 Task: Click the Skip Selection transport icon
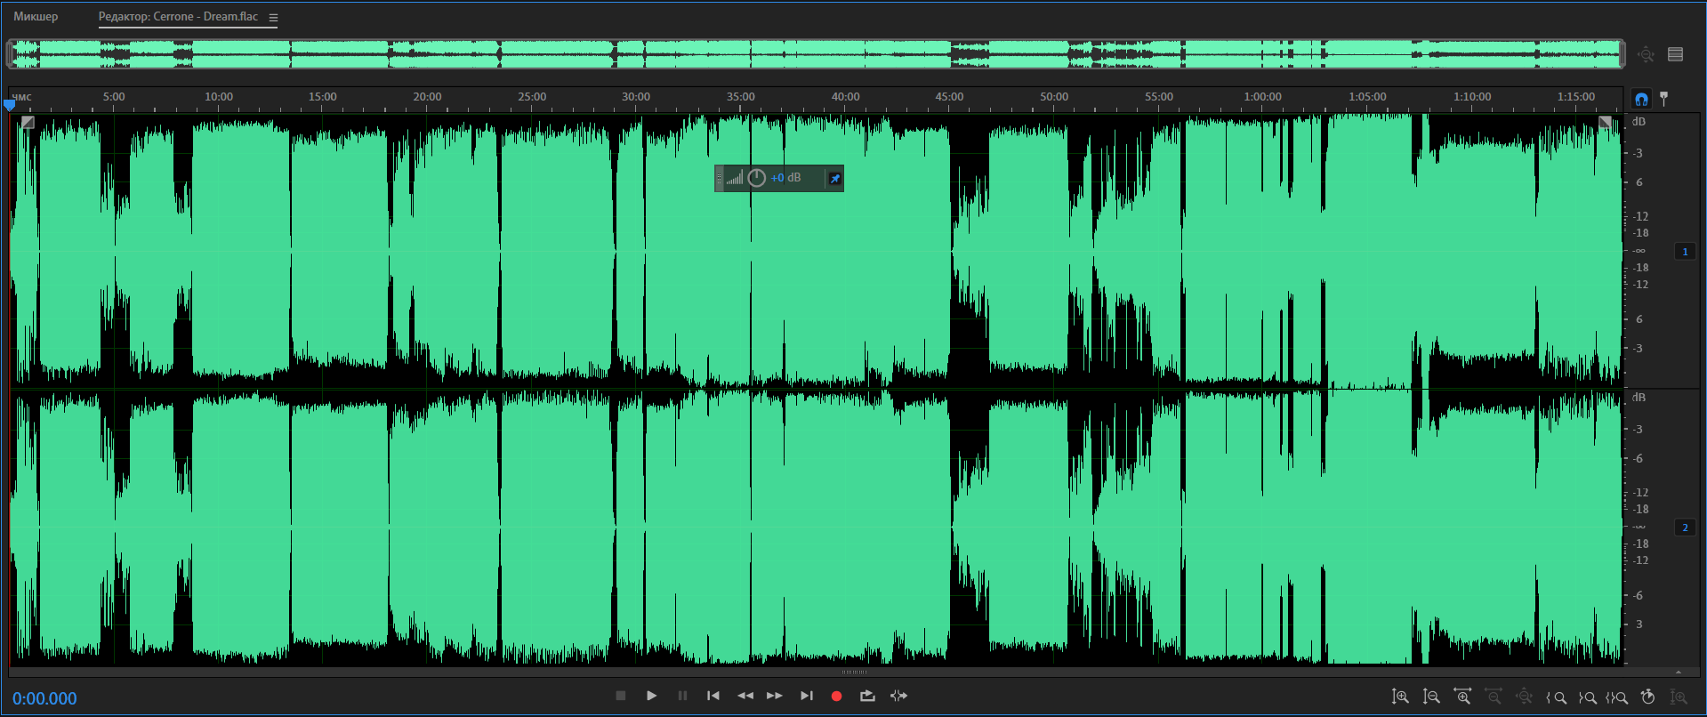tap(898, 696)
